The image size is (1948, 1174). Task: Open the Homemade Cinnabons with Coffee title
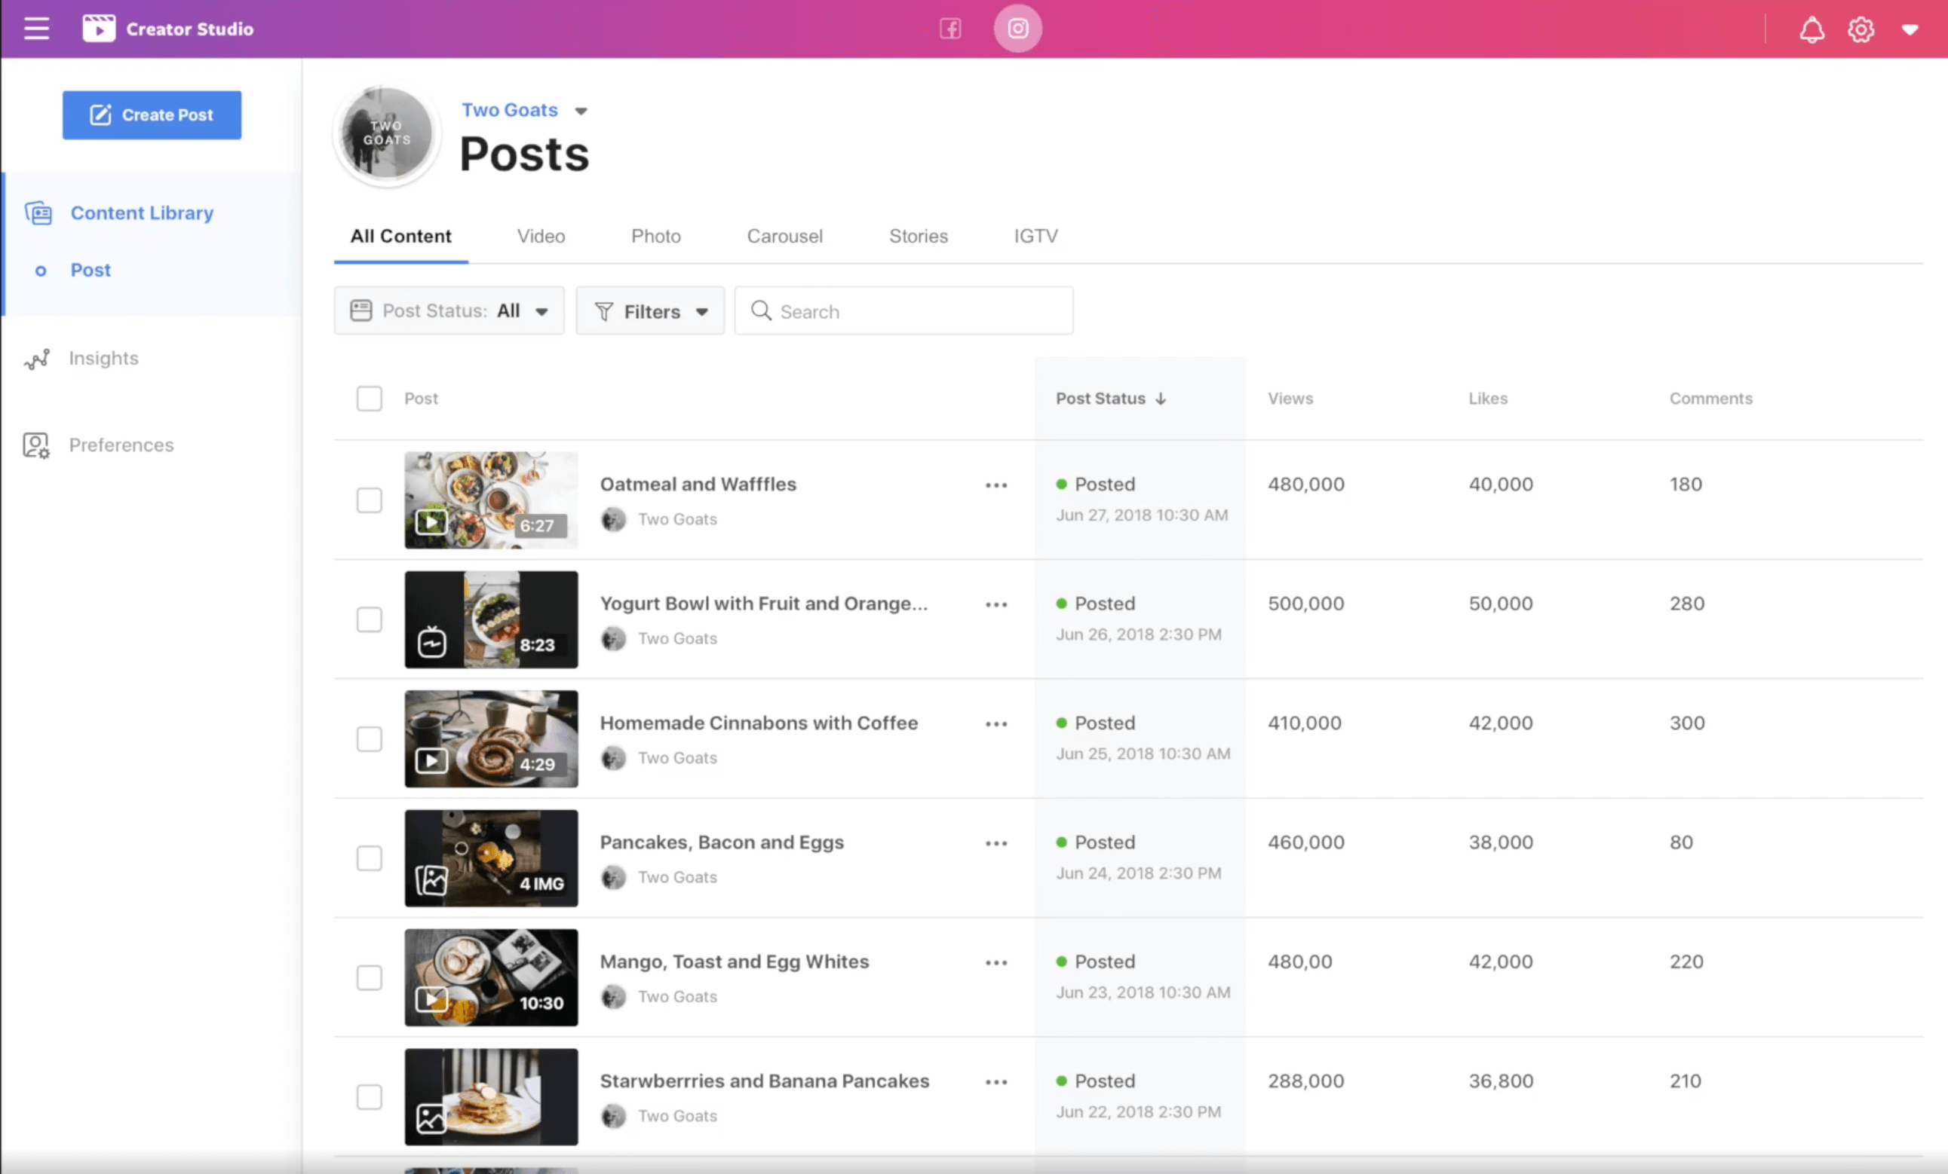click(758, 723)
